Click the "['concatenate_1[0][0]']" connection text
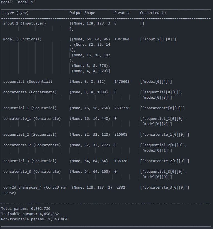Image resolution: width=213 pixels, height=229 pixels. point(164,135)
